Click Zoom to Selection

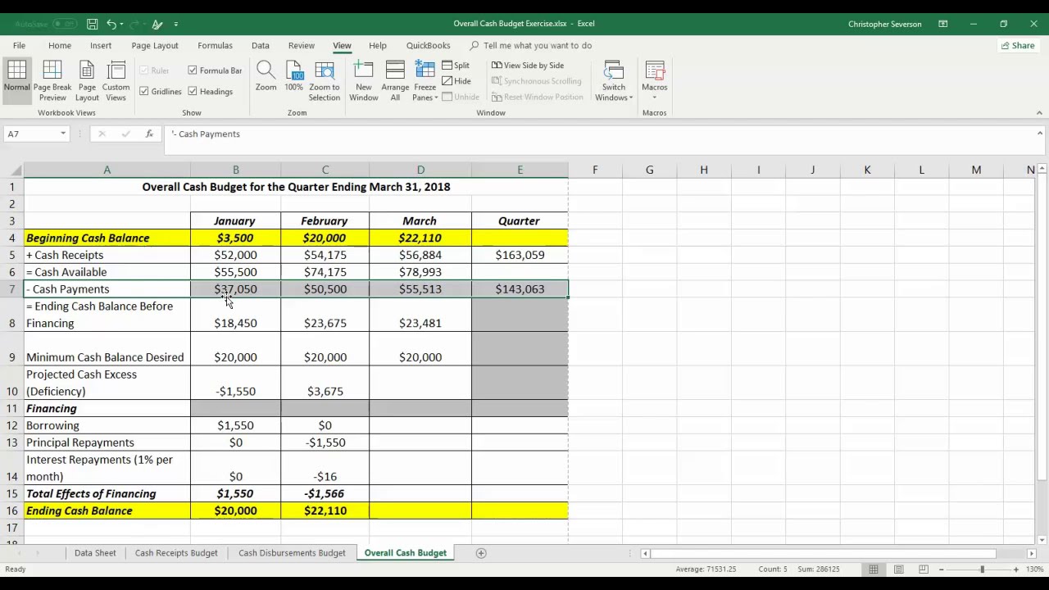(325, 80)
